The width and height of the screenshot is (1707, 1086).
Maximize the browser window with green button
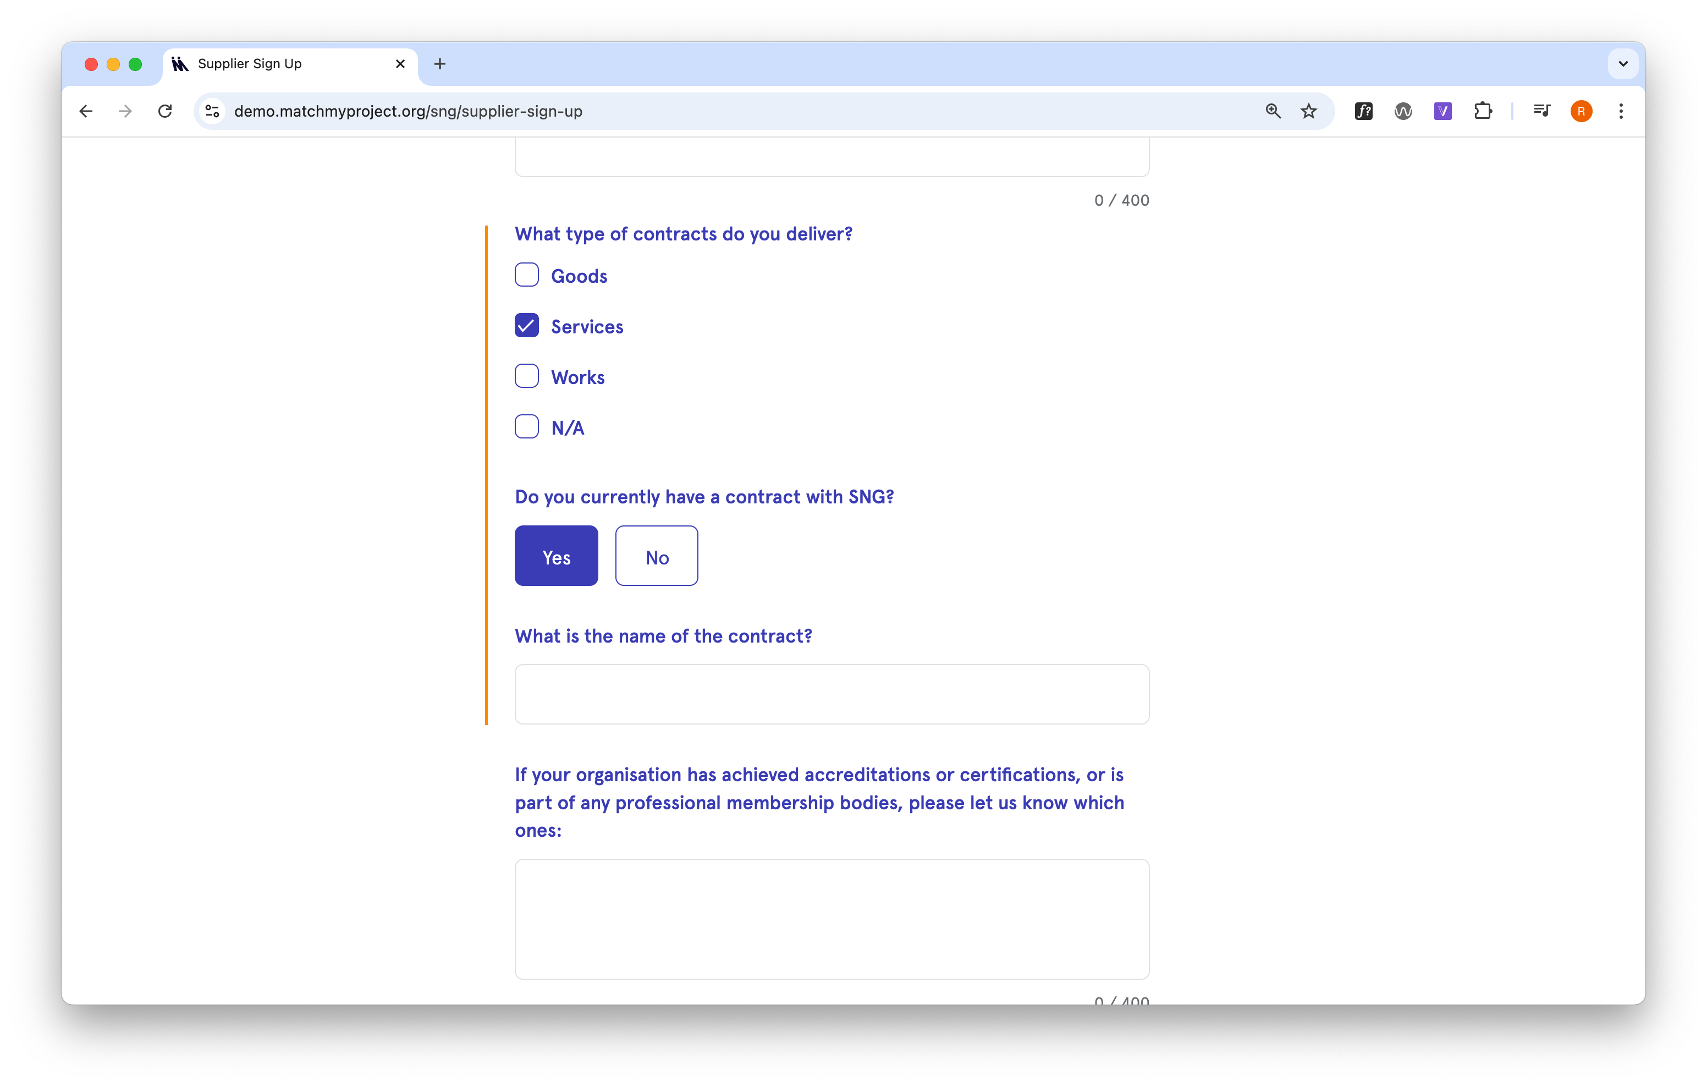point(135,64)
